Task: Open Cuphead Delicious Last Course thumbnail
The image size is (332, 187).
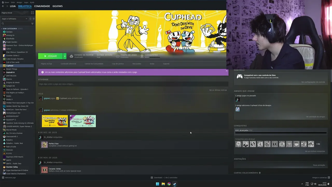Action: point(83,121)
